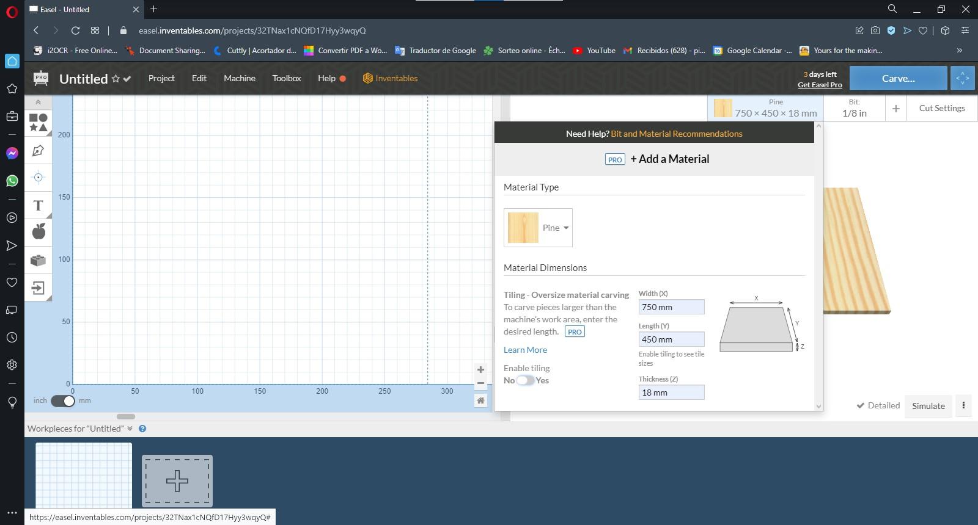
Task: Enable tiling toggle switch
Action: click(x=525, y=380)
